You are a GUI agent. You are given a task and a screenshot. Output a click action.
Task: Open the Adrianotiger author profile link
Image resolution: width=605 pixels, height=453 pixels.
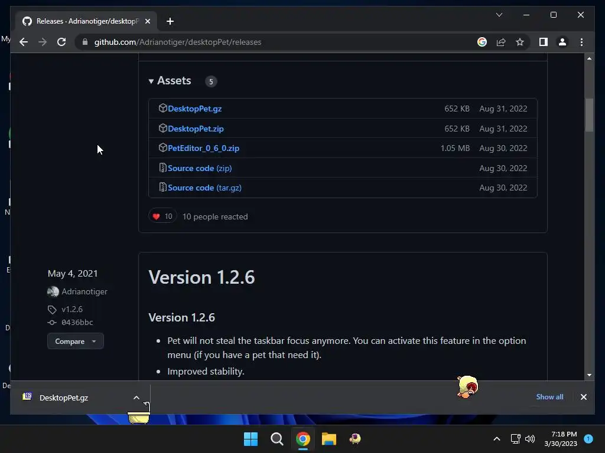click(x=84, y=291)
